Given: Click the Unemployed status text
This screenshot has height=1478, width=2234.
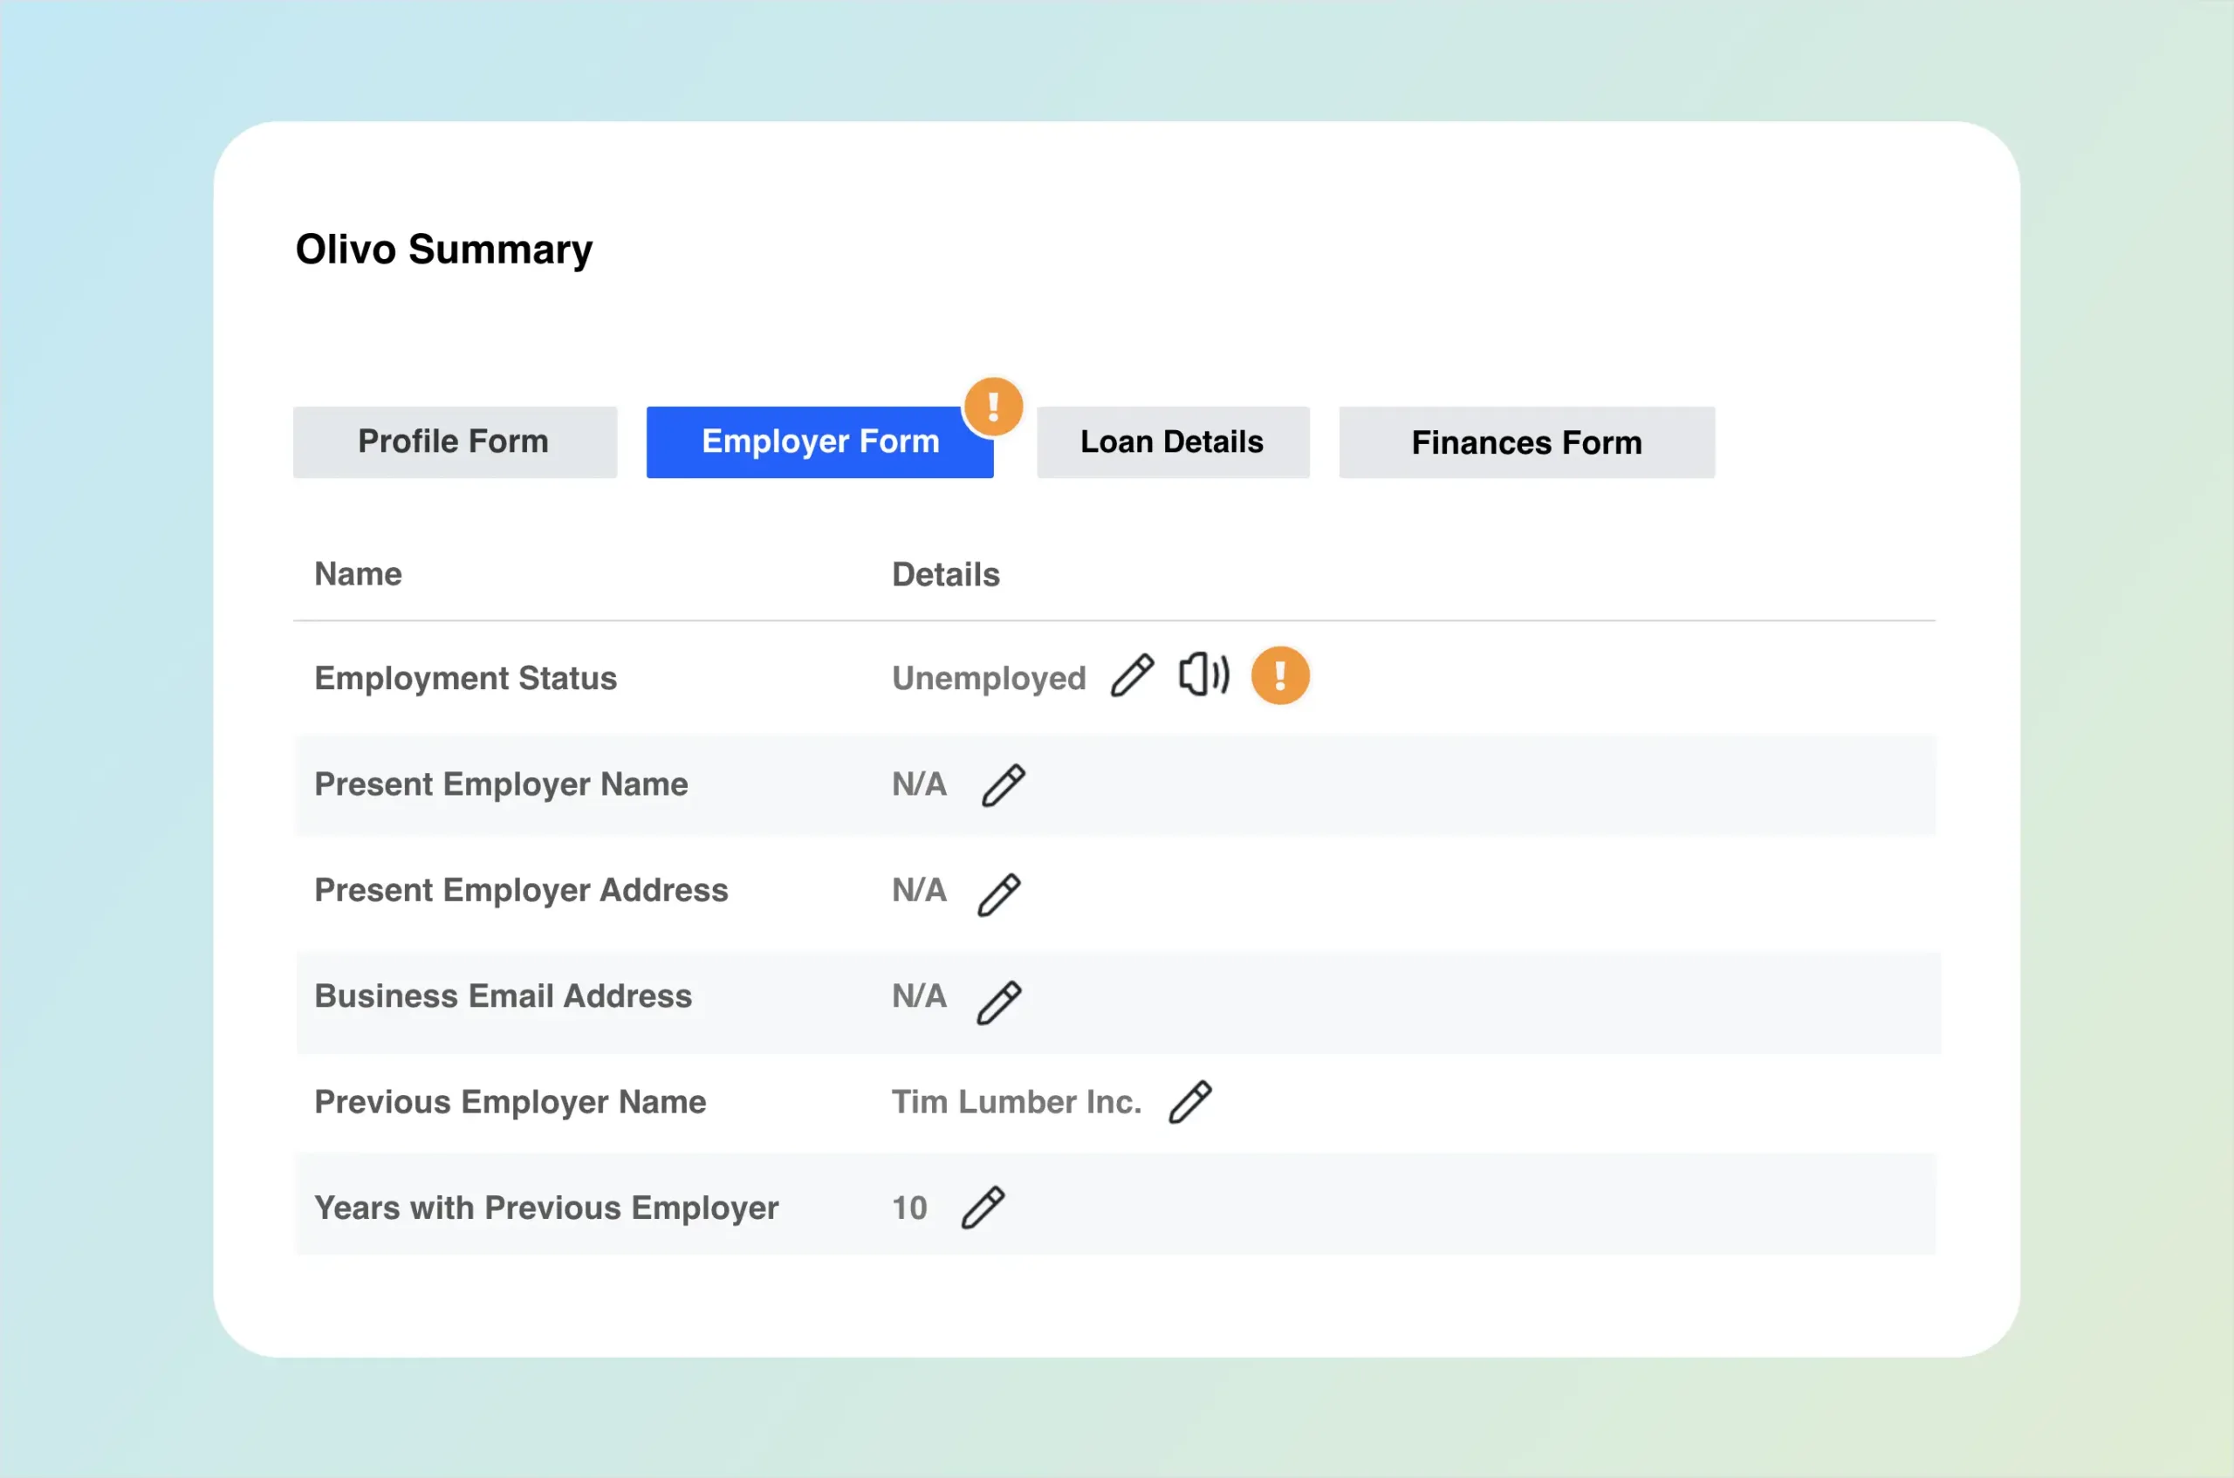Looking at the screenshot, I should point(988,678).
